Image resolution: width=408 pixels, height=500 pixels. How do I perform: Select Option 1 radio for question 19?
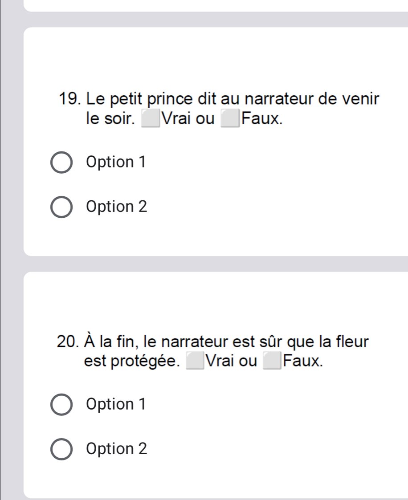[61, 163]
